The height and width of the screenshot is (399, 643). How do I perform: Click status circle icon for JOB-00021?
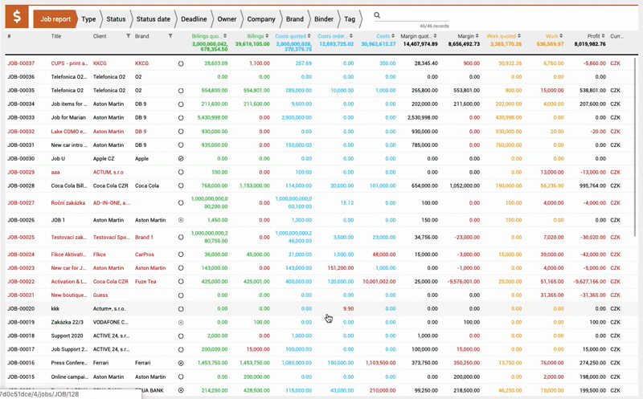tap(181, 295)
